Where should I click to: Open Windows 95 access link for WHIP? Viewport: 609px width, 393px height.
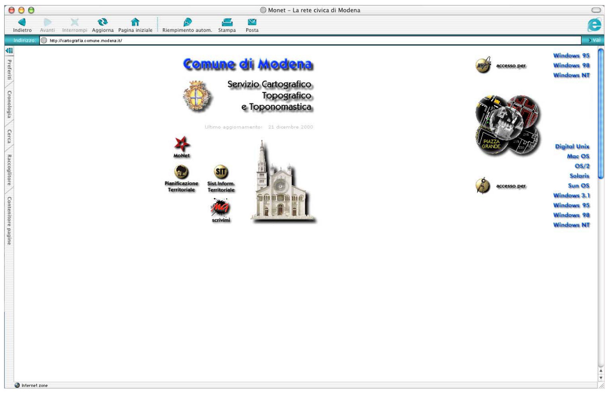(571, 56)
